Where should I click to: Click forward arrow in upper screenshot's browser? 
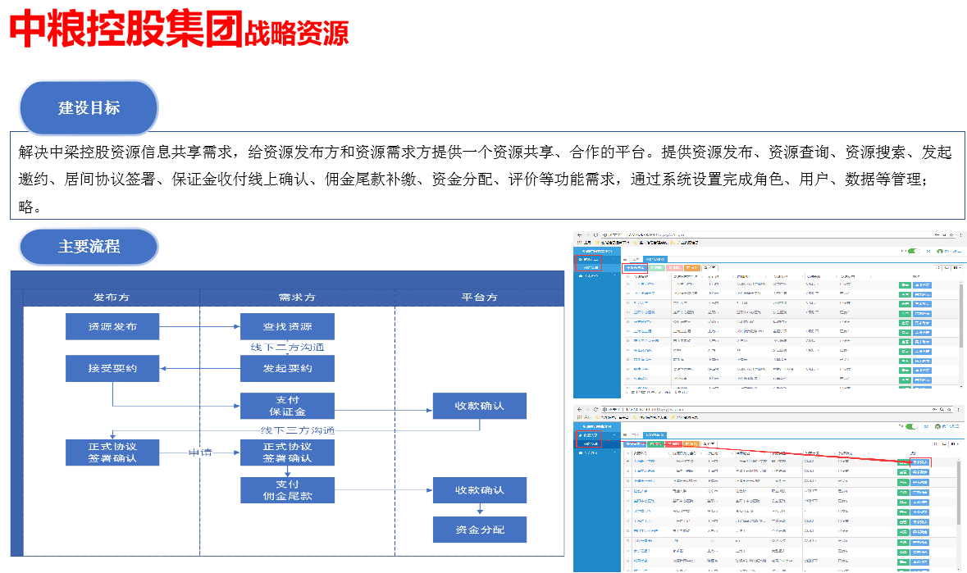pyautogui.click(x=587, y=235)
